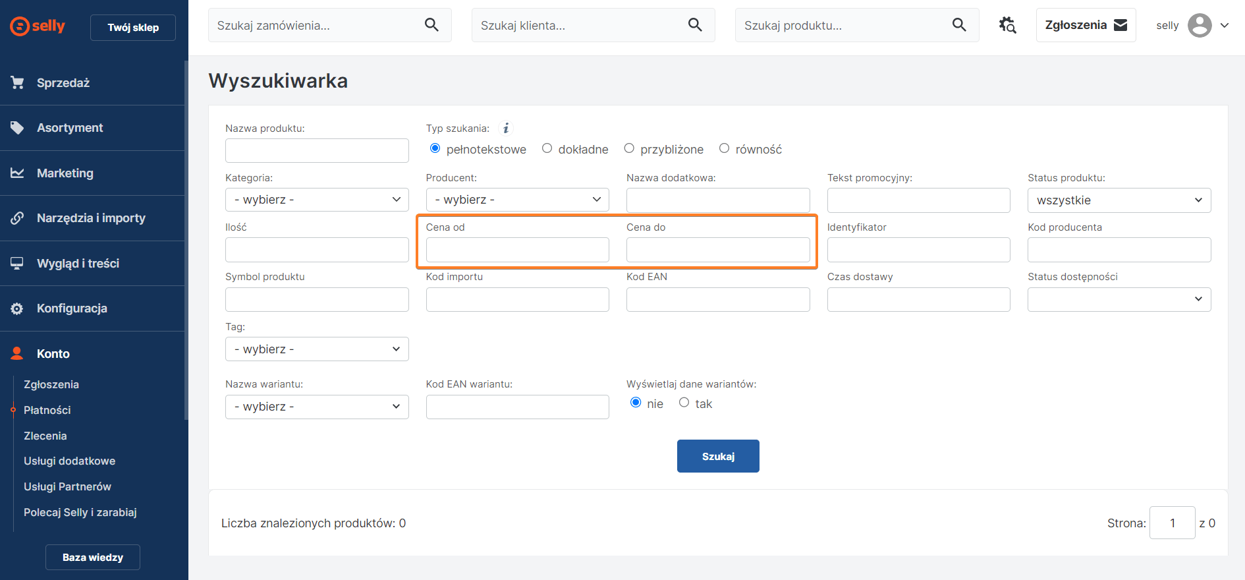Go to Płatności in Konto submenu

pos(47,410)
